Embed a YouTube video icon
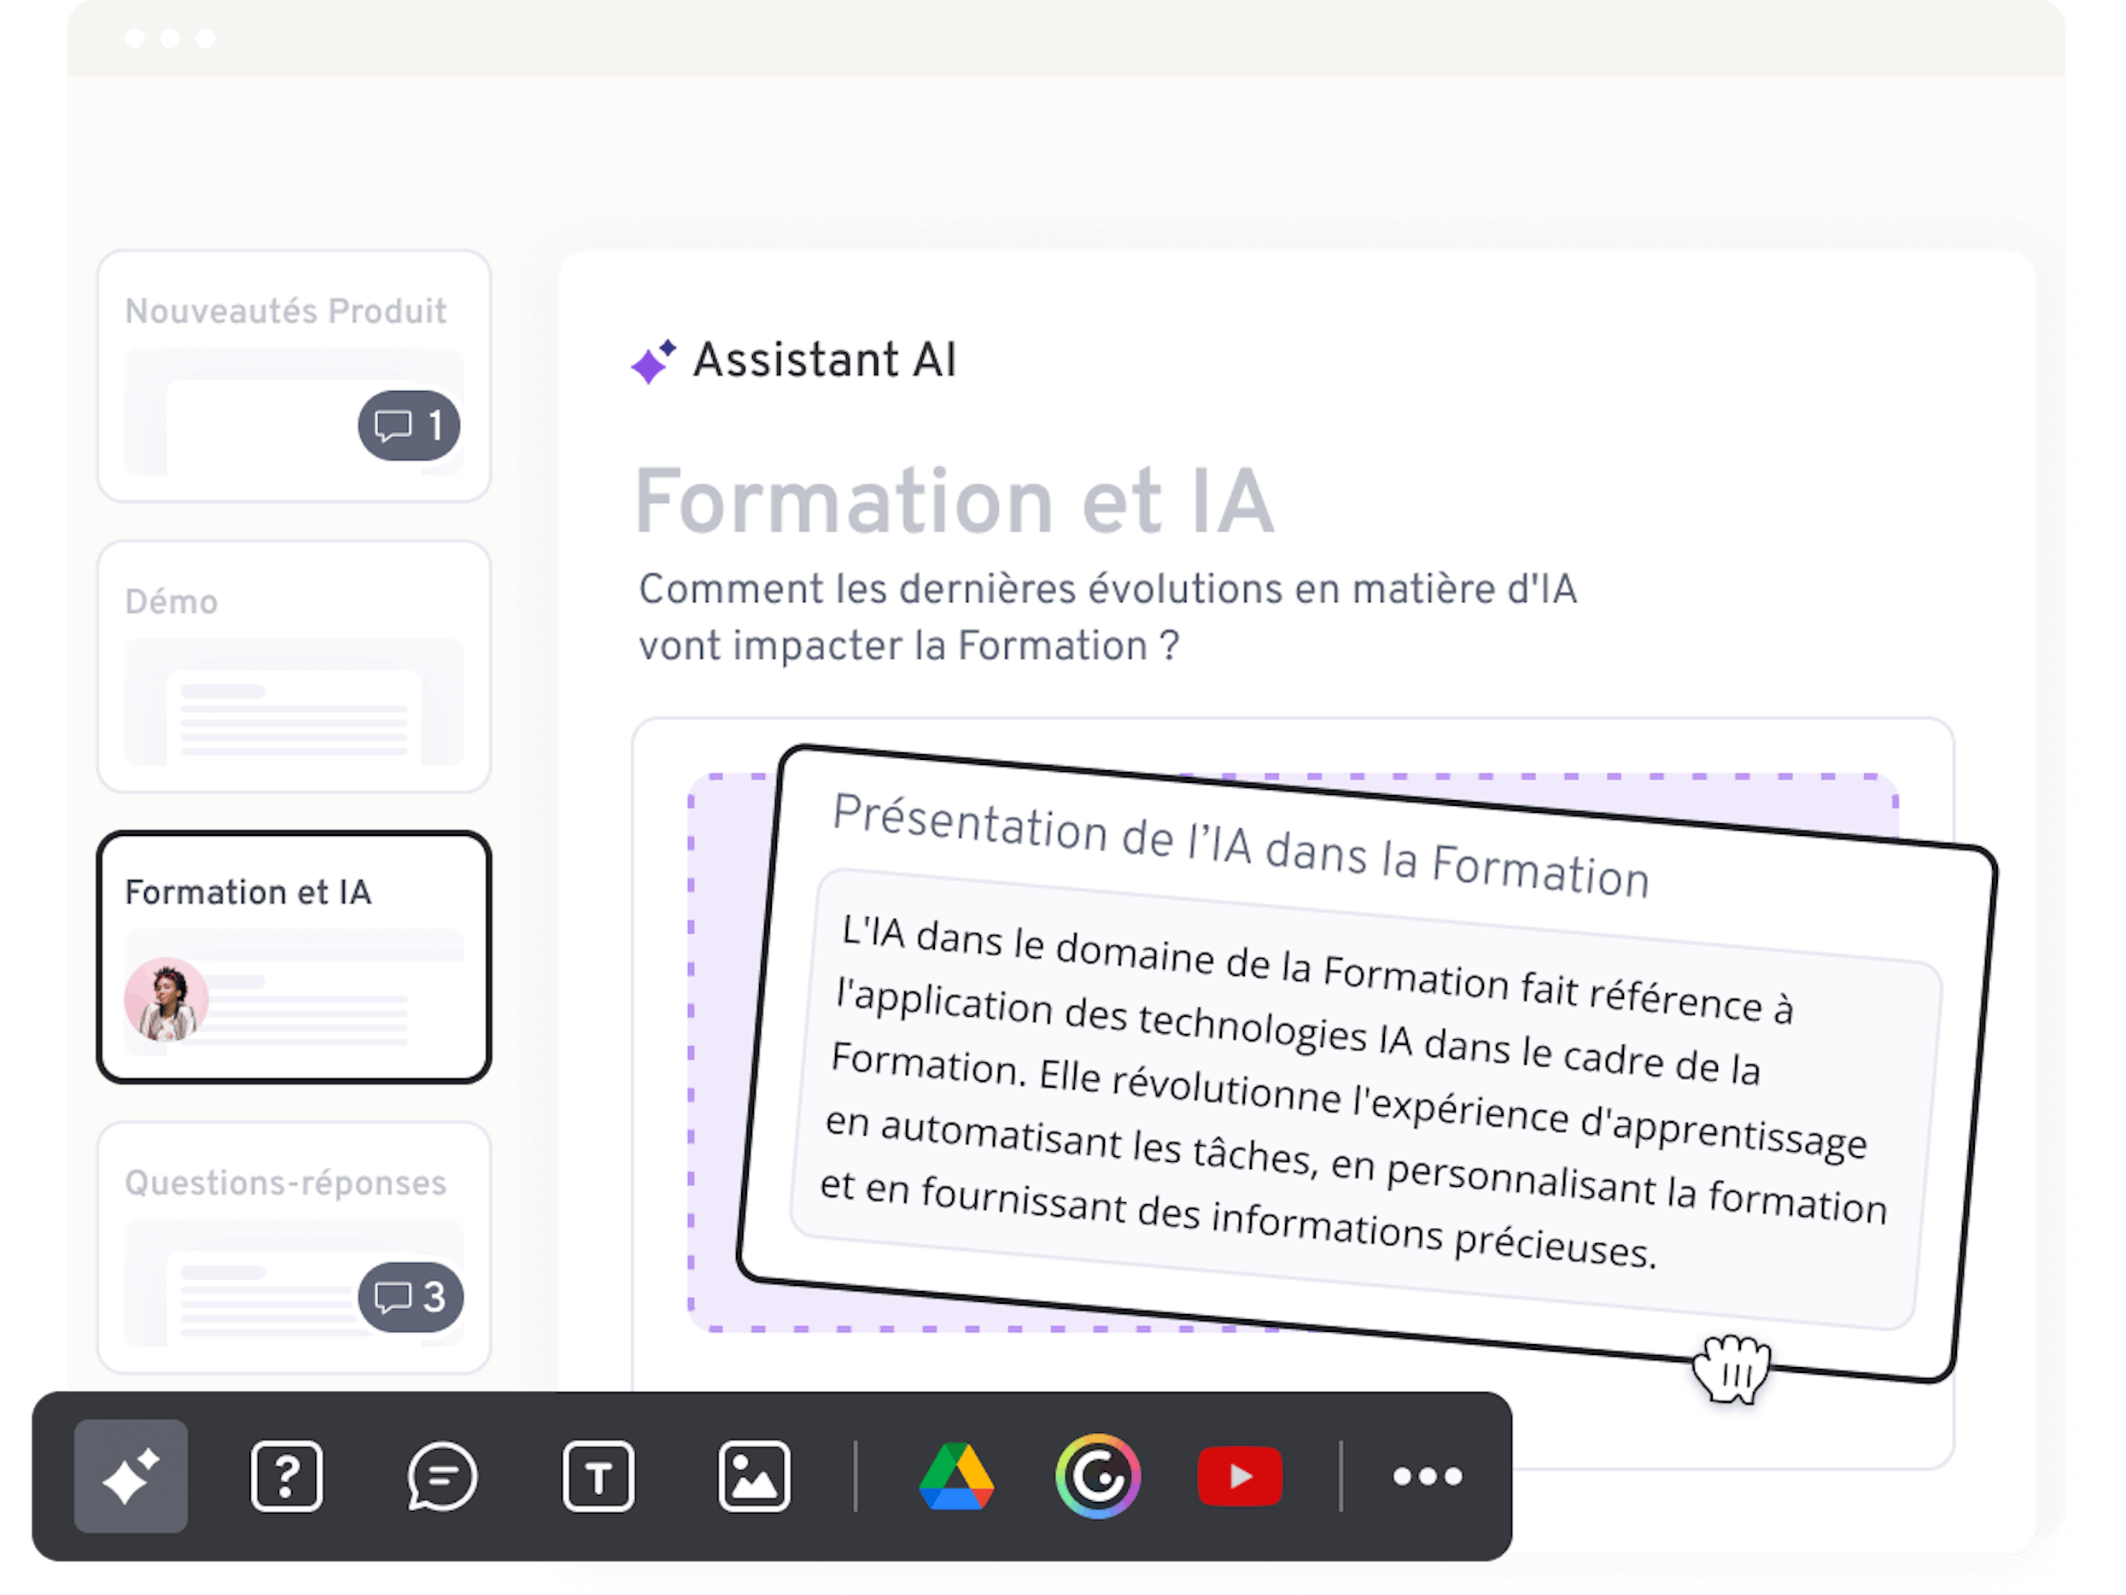The height and width of the screenshot is (1595, 2126). tap(1240, 1475)
